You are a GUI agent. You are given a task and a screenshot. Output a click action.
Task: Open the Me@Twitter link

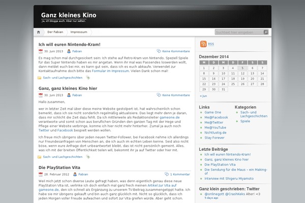213,122
